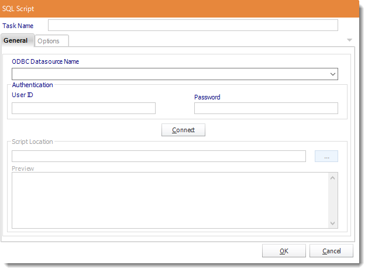
Task: Focus the Password input field
Action: [x=266, y=108]
